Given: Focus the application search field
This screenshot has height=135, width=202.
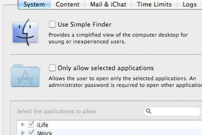Looking at the screenshot, I should pyautogui.click(x=172, y=111).
